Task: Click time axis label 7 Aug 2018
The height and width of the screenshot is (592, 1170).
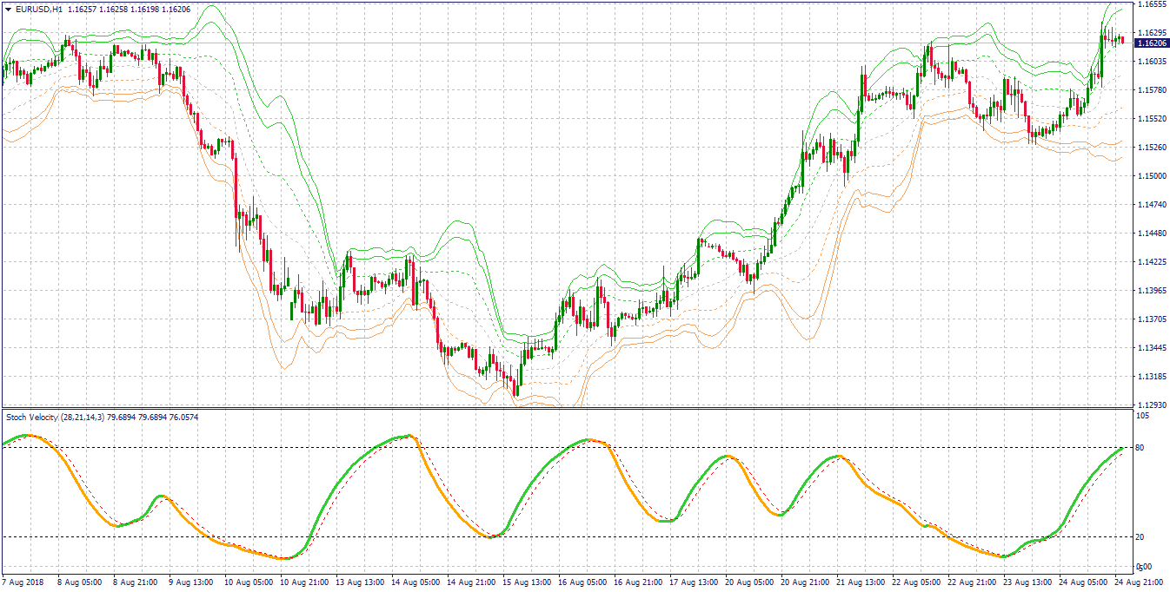Action: pos(23,584)
